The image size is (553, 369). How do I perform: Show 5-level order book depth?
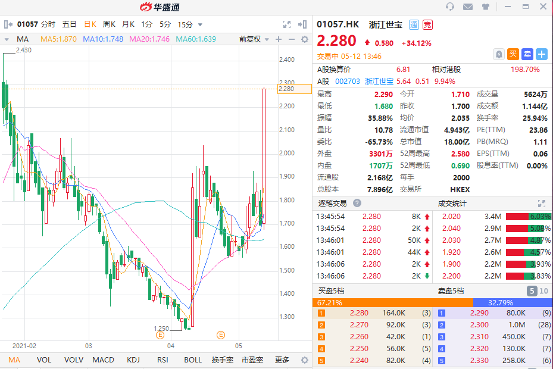tap(532, 291)
